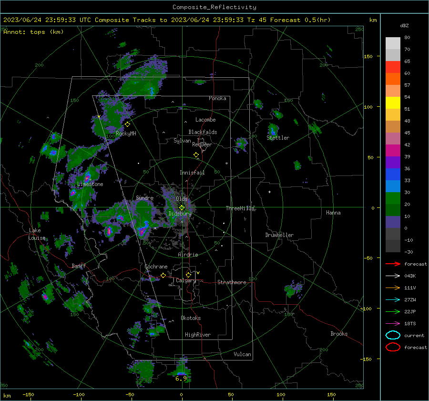Select the yellow diamond marker below RedDeer
The width and height of the screenshot is (429, 401).
(x=196, y=155)
